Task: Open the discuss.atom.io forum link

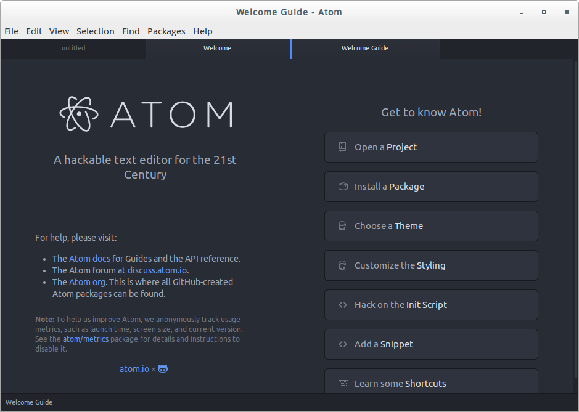Action: click(x=157, y=270)
